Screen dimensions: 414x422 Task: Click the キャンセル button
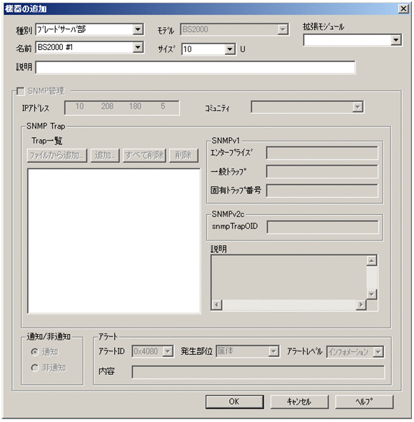(299, 402)
